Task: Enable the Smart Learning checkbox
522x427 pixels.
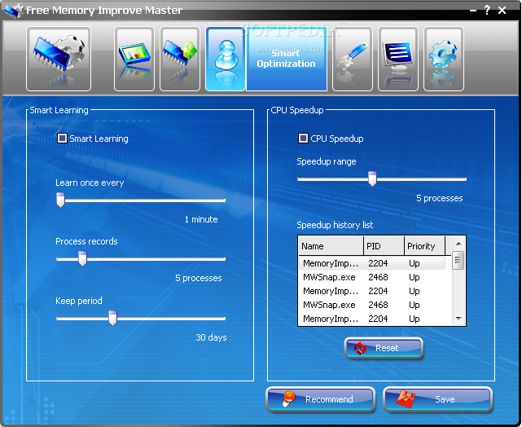Action: tap(62, 138)
